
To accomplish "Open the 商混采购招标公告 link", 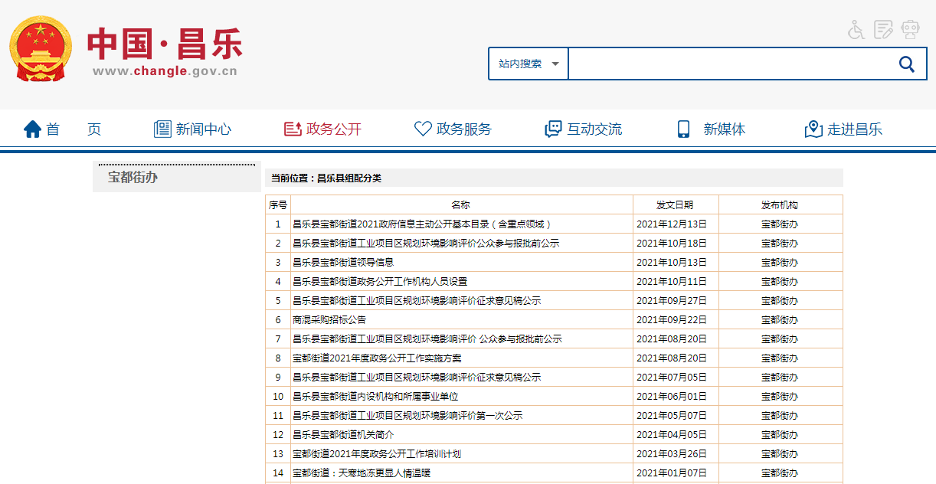I will tap(329, 319).
